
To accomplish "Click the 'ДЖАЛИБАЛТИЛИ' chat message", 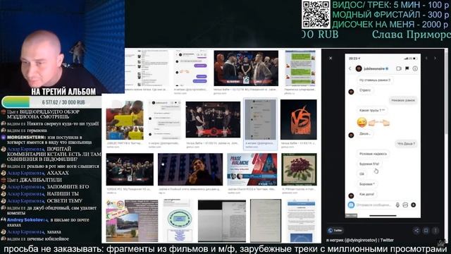I will click(x=41, y=180).
